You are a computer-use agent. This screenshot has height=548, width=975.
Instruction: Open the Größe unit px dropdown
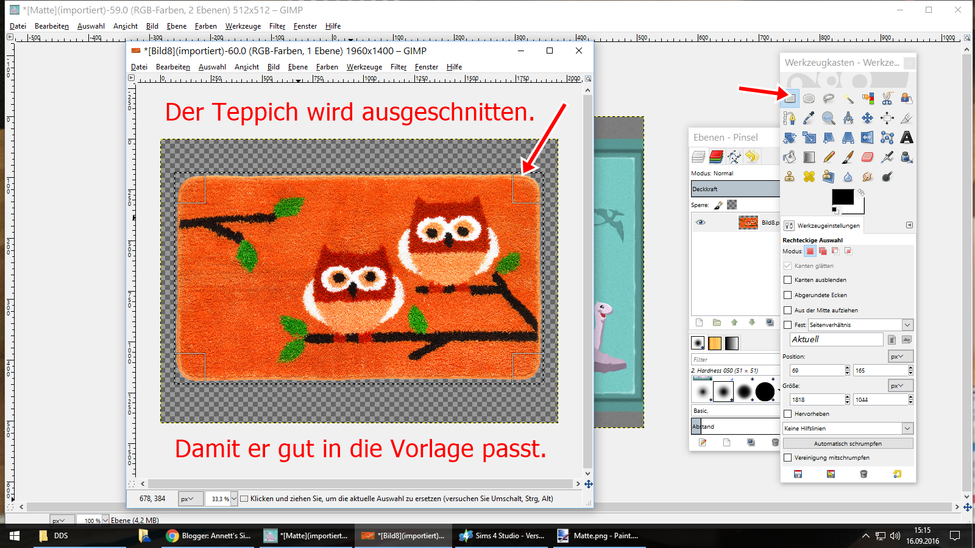901,385
